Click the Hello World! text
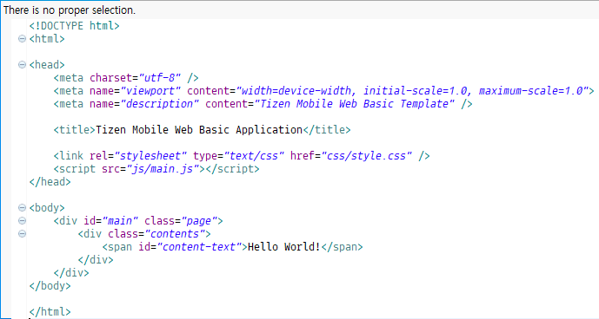This screenshot has width=599, height=319. [x=283, y=246]
